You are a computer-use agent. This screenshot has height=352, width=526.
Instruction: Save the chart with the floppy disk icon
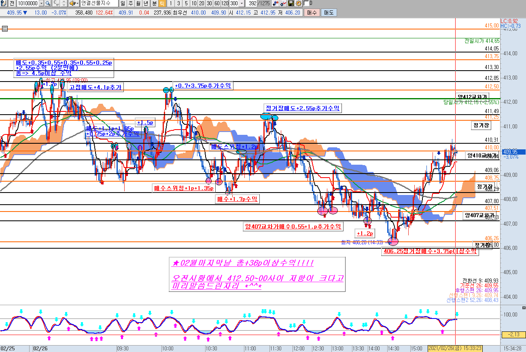[291, 3]
